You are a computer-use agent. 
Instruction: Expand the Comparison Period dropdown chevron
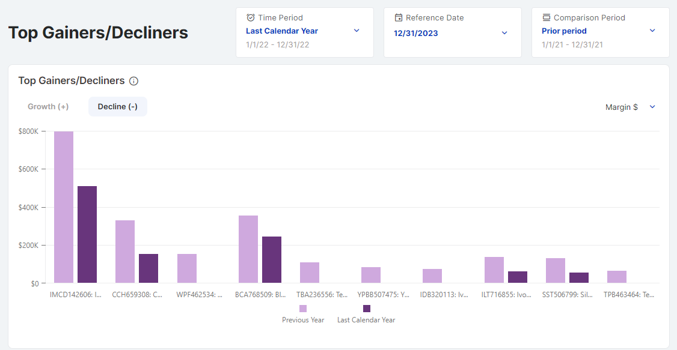pos(652,31)
